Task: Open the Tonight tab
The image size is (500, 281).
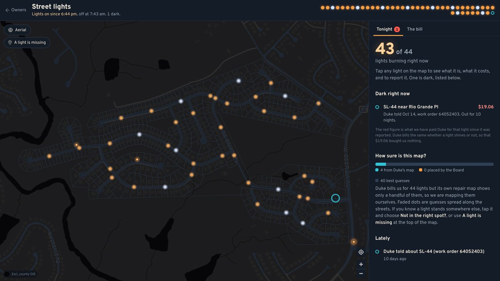Action: [x=388, y=29]
